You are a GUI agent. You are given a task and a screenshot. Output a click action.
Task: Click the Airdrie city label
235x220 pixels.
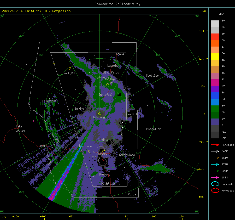click(103, 140)
